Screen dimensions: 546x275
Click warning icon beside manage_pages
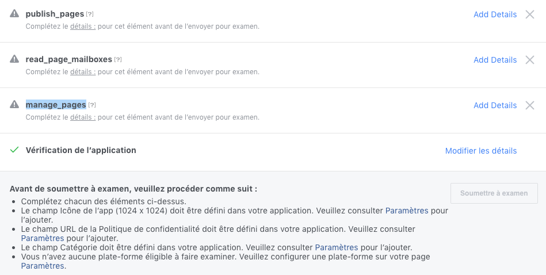point(14,105)
